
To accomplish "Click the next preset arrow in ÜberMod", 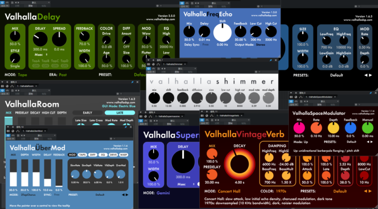I will tap(128, 194).
